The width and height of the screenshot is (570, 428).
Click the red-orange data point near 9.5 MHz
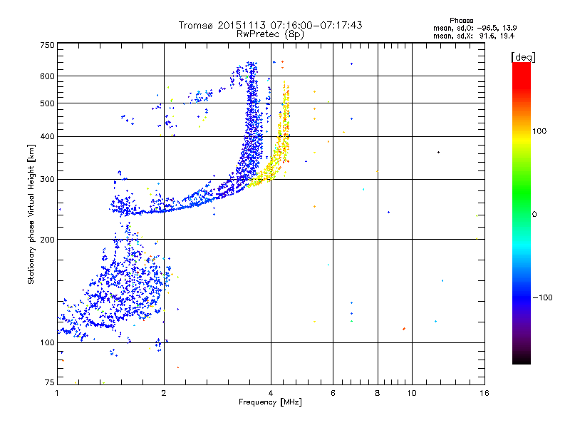(x=404, y=329)
